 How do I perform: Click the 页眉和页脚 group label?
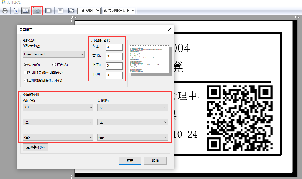[x=31, y=95]
